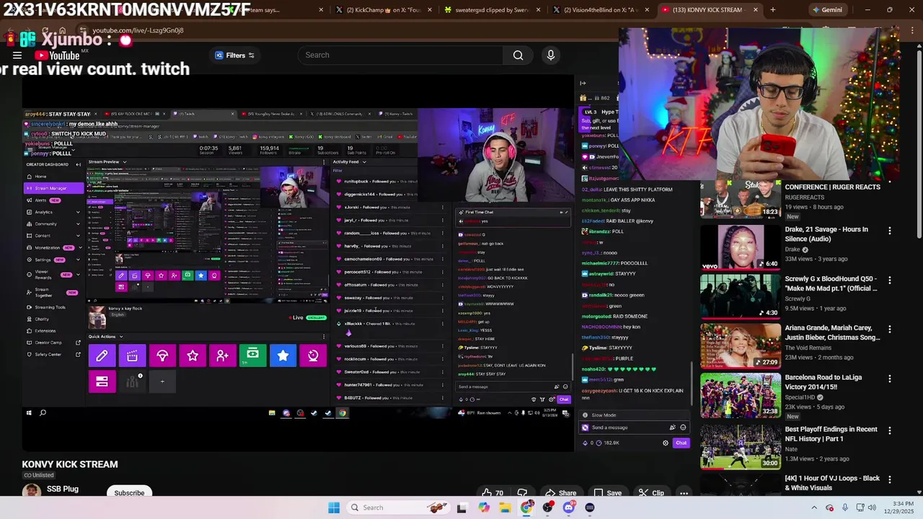Open options for Ariana Grande Christmas video
Viewport: 923px width, 519px height.
pos(889,329)
